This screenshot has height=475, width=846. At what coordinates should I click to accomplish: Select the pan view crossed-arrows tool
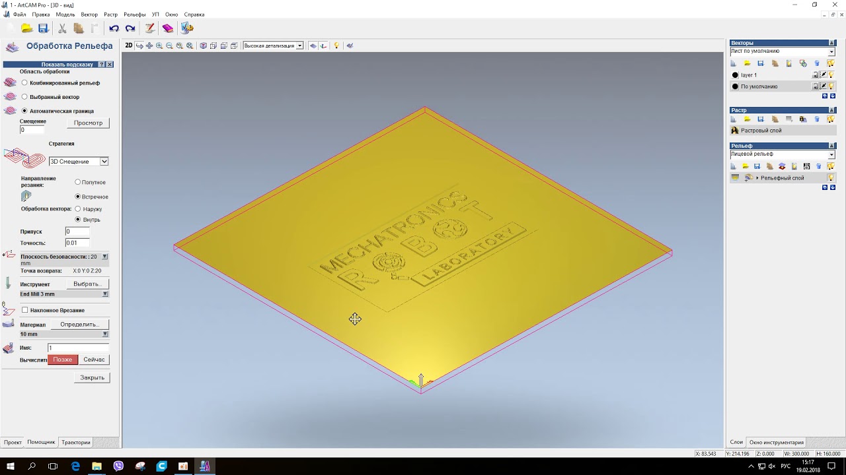(x=149, y=46)
